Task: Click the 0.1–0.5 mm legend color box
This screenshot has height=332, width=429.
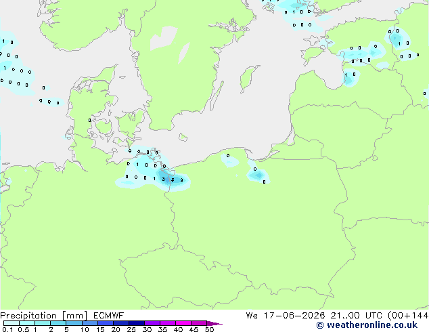Action: [x=12, y=323]
